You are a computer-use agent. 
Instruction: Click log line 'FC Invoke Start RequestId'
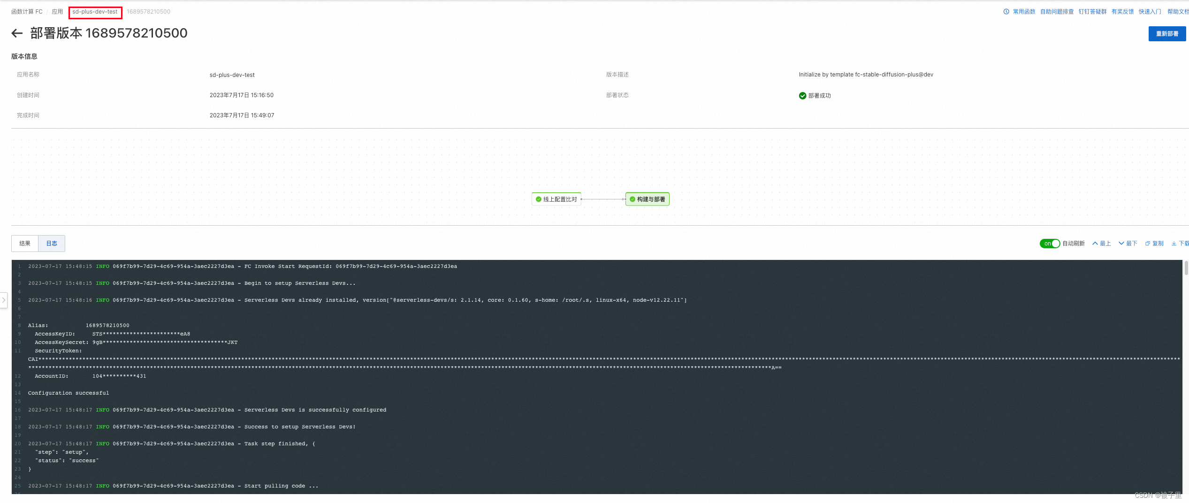[x=243, y=267]
